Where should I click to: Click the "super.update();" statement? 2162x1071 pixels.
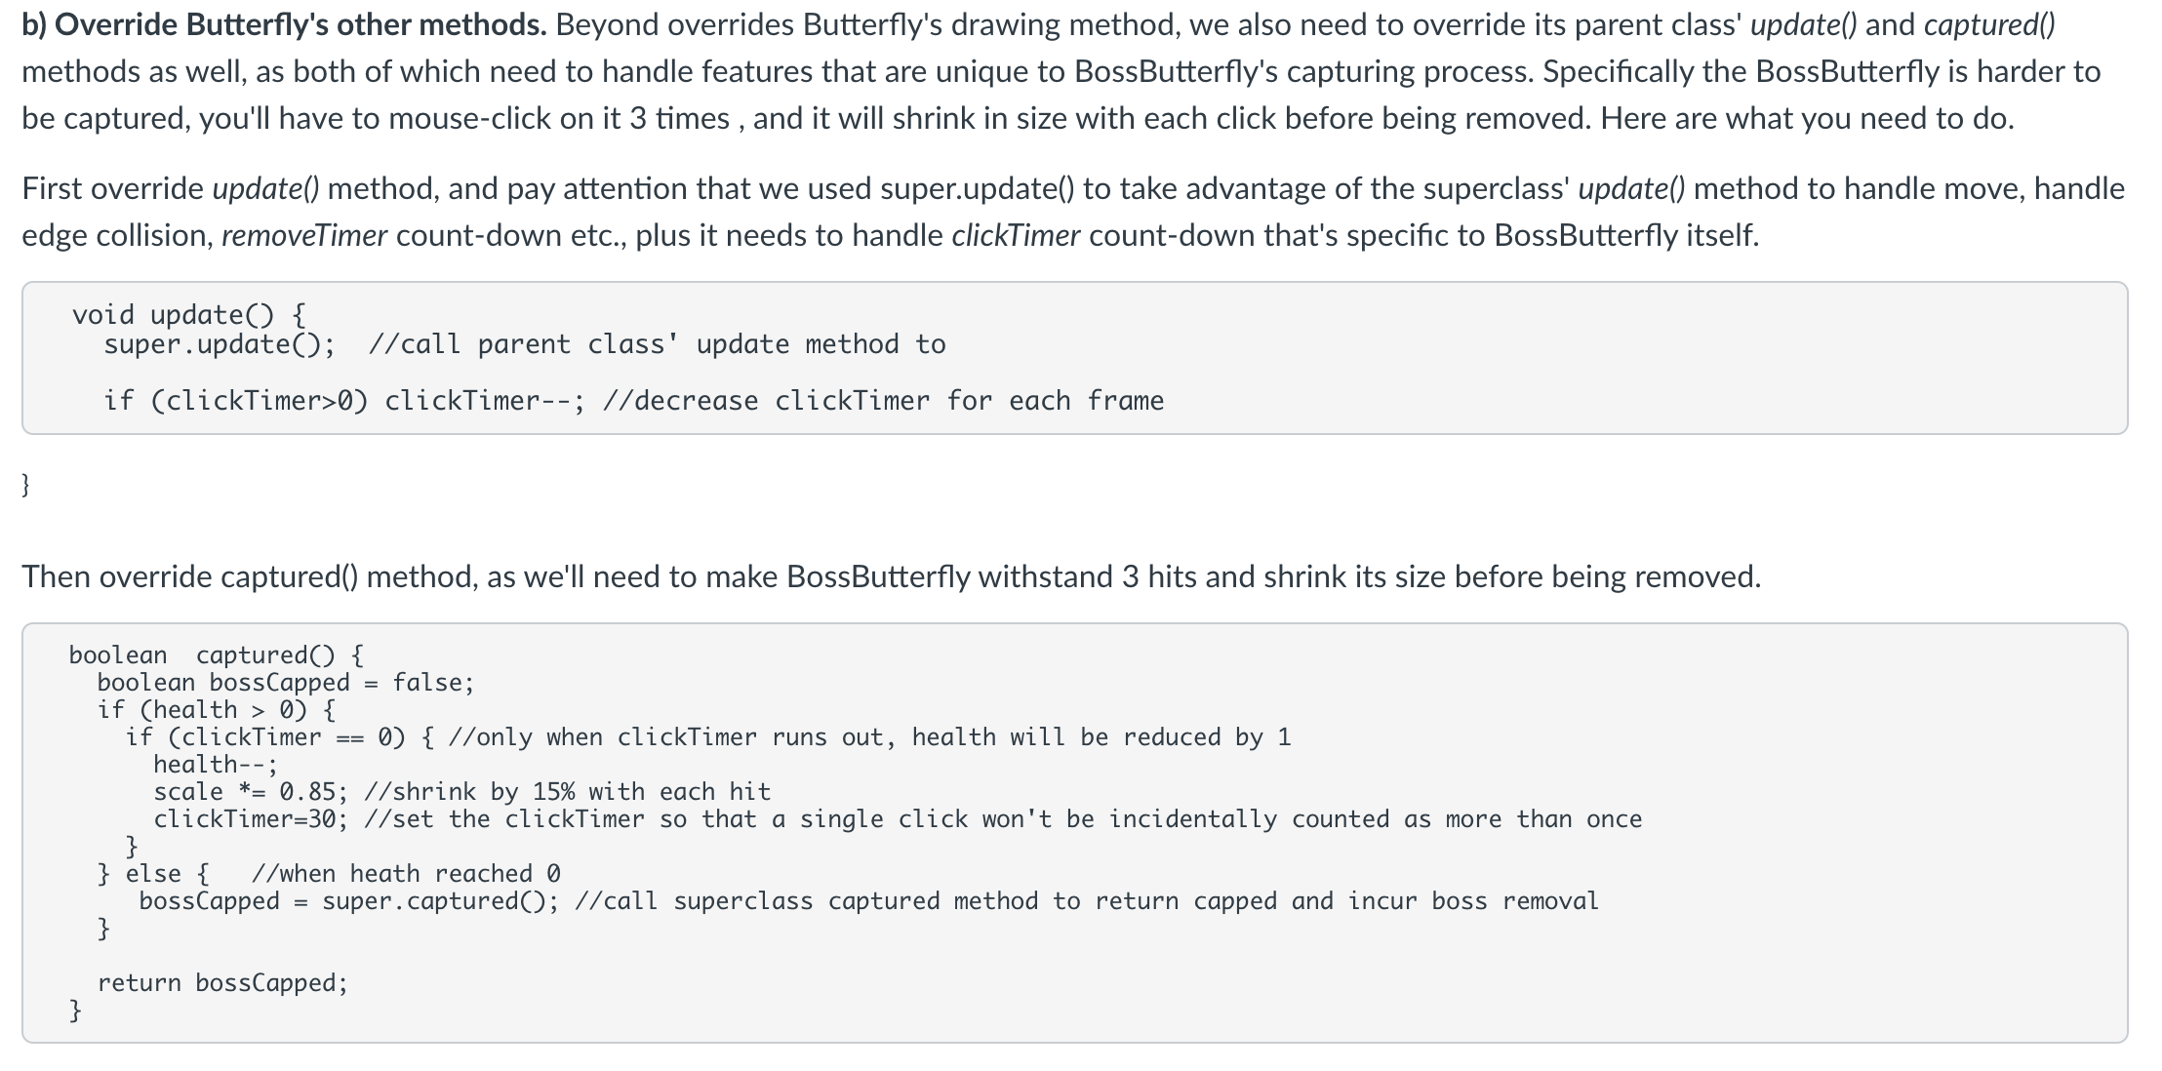220,344
